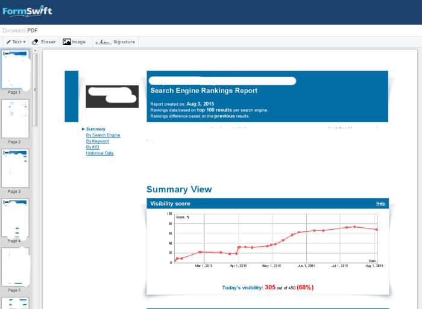Viewport: 422px width, 309px height.
Task: Click the thumbnail panel scrollbar
Action: (35, 90)
